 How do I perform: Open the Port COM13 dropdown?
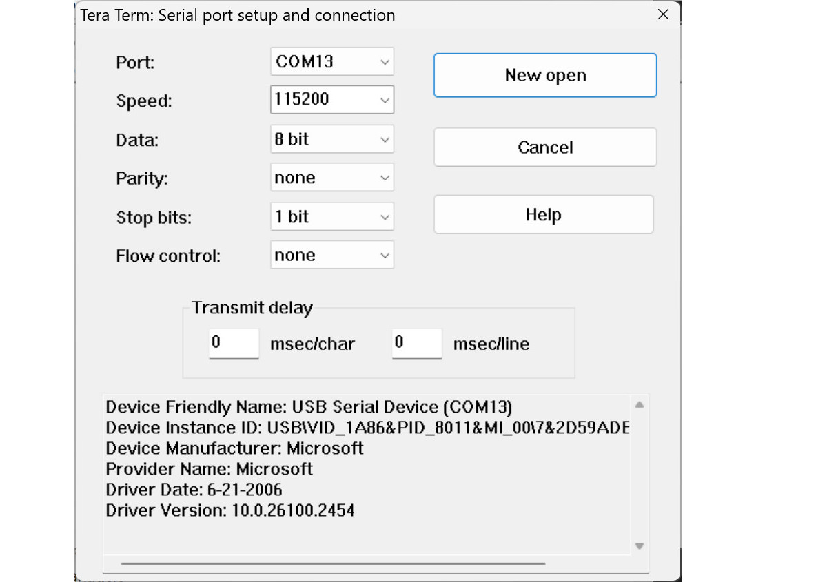point(331,62)
